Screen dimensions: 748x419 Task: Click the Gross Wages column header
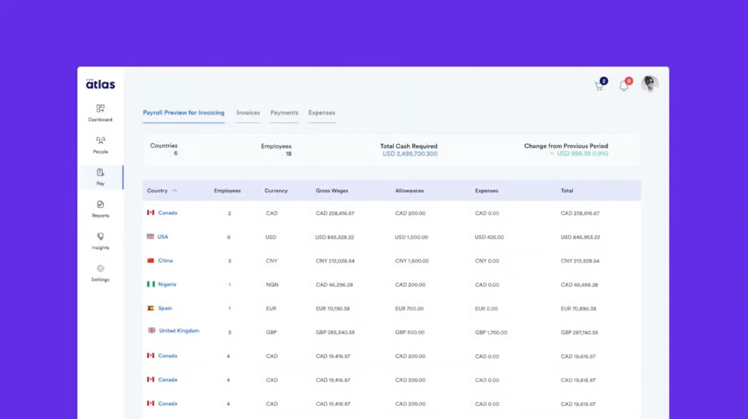332,191
